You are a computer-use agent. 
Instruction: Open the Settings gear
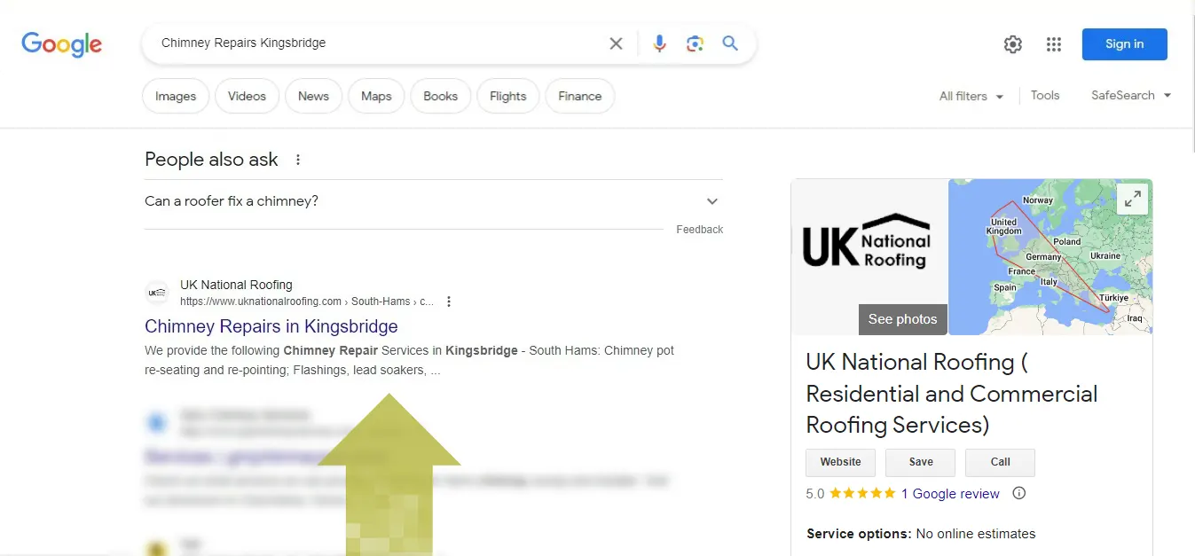tap(1012, 44)
